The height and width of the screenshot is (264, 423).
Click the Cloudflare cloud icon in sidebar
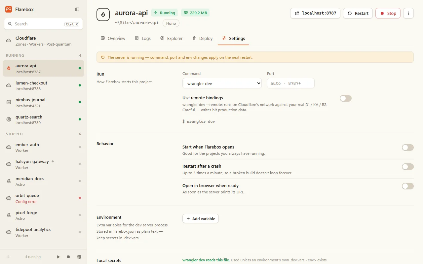9,41
